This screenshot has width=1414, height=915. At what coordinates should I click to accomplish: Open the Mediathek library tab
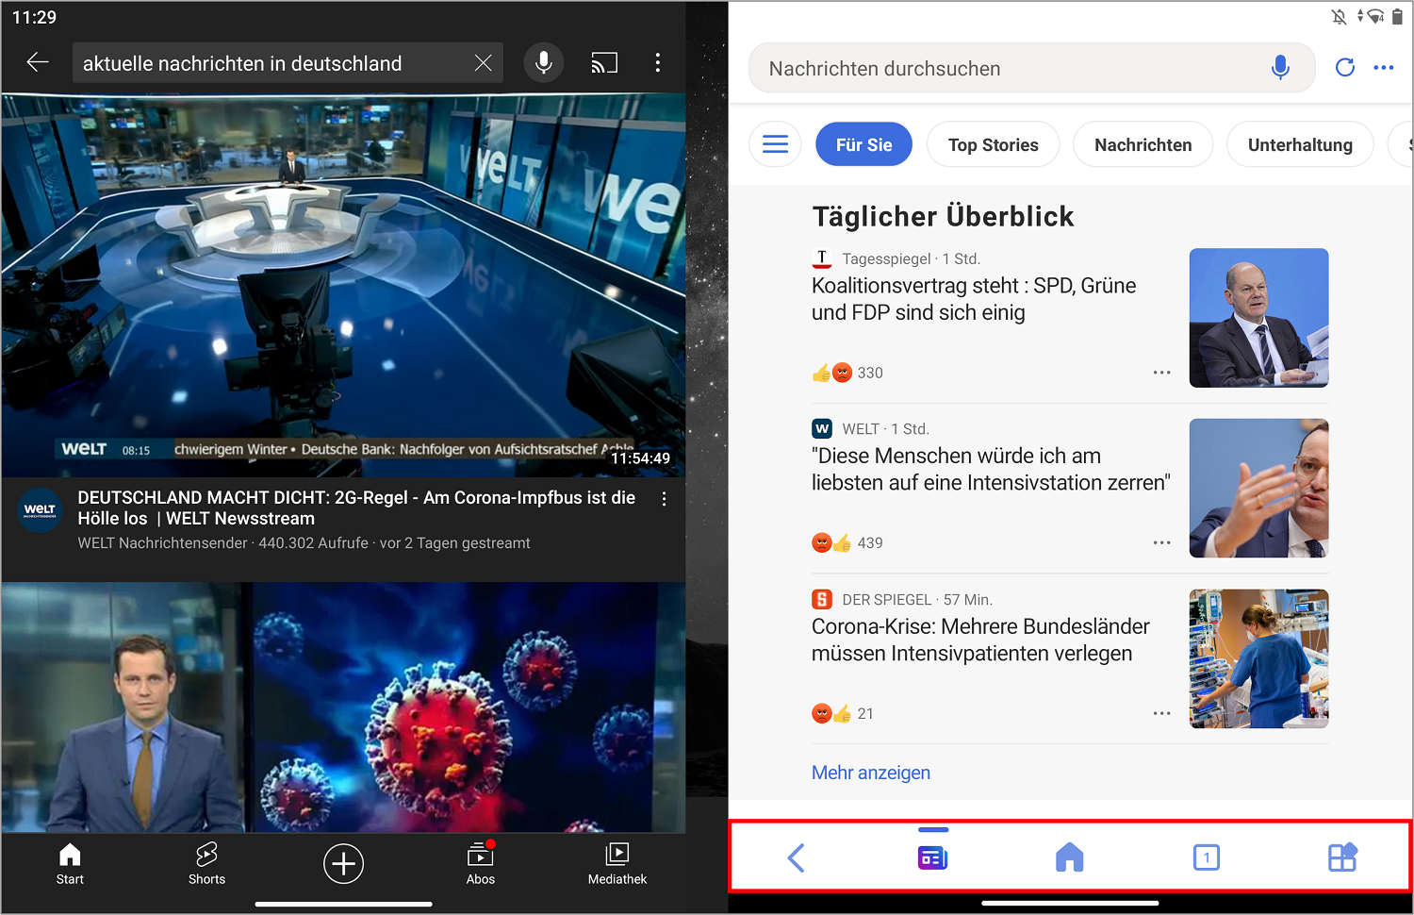(x=617, y=864)
